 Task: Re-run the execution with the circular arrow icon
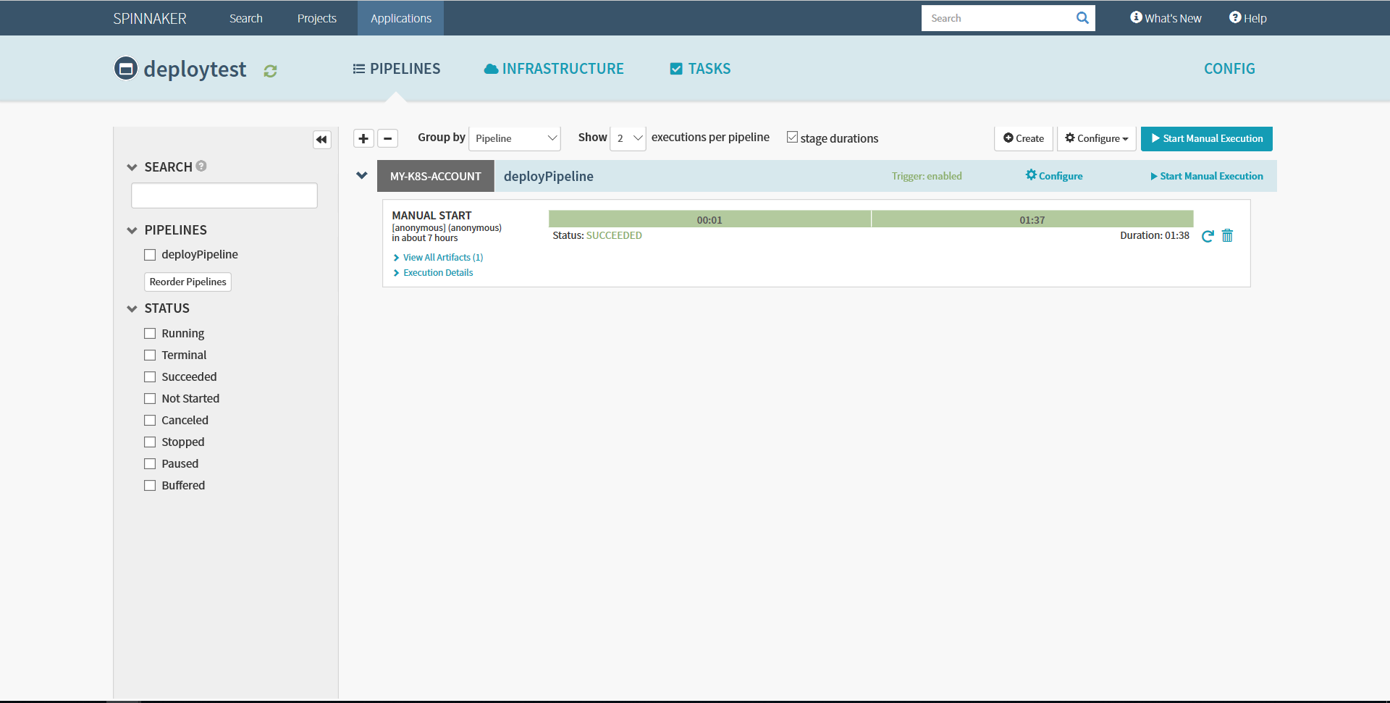1208,236
